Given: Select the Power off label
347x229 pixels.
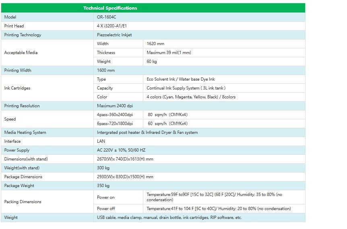Looking at the screenshot, I should [x=105, y=208].
